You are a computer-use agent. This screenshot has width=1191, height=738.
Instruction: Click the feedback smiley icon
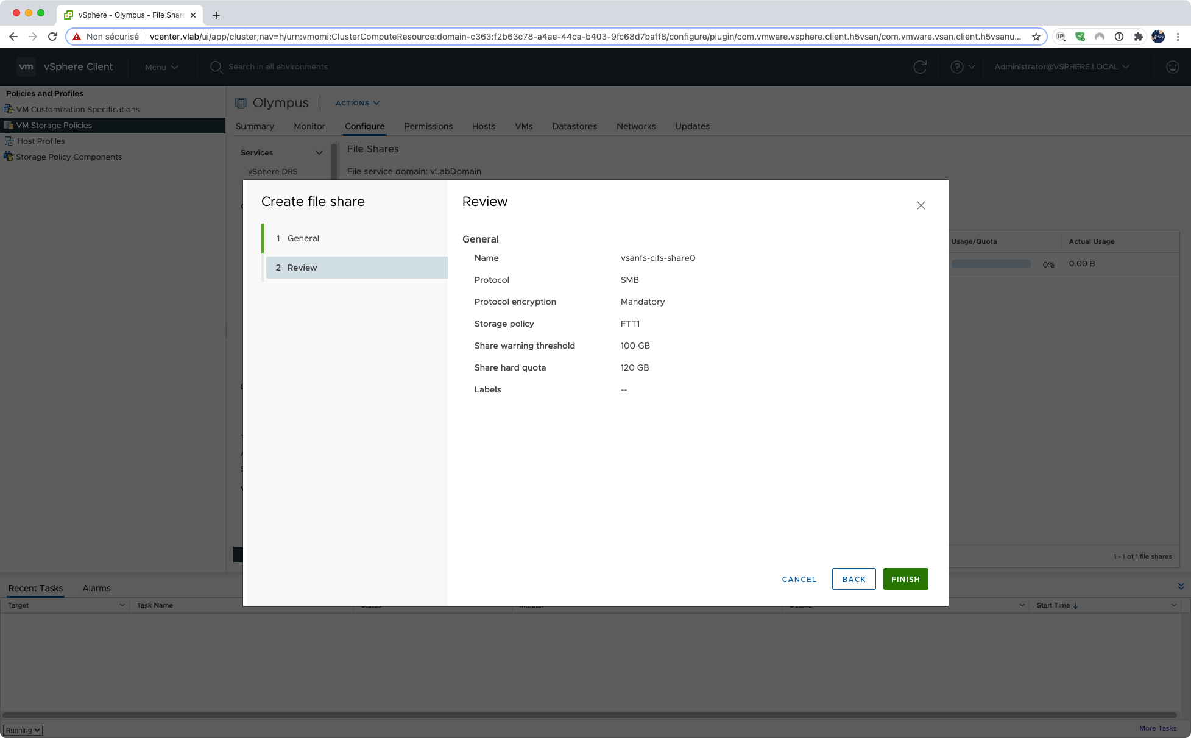tap(1172, 67)
